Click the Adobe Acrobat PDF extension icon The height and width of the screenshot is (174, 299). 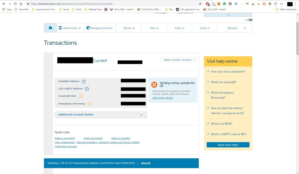pos(230,4)
